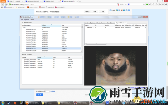
Task: Open the home page icon in bookmarks bar
Action: [x=2, y=7]
